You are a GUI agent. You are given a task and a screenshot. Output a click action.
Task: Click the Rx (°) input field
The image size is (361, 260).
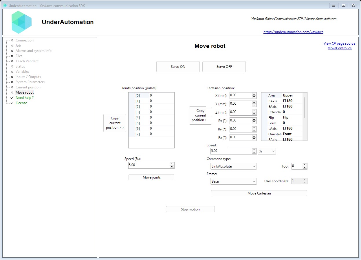tap(241, 121)
